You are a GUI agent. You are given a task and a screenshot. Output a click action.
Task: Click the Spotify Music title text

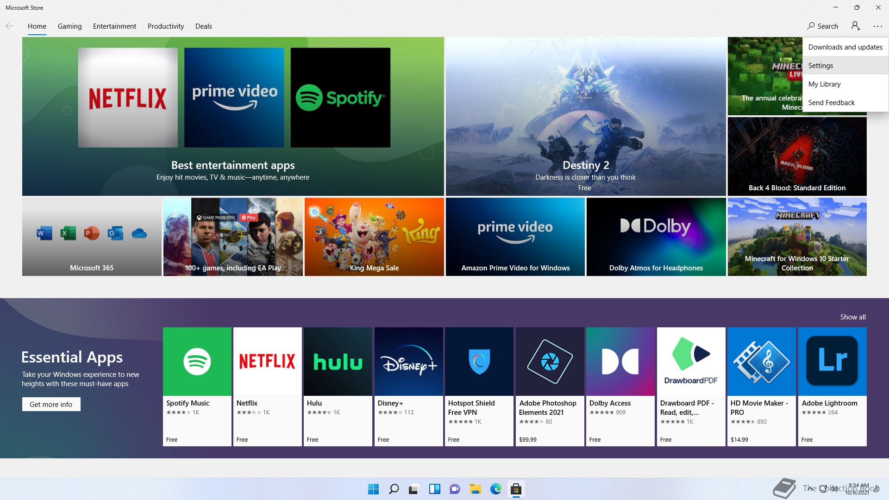pos(188,403)
